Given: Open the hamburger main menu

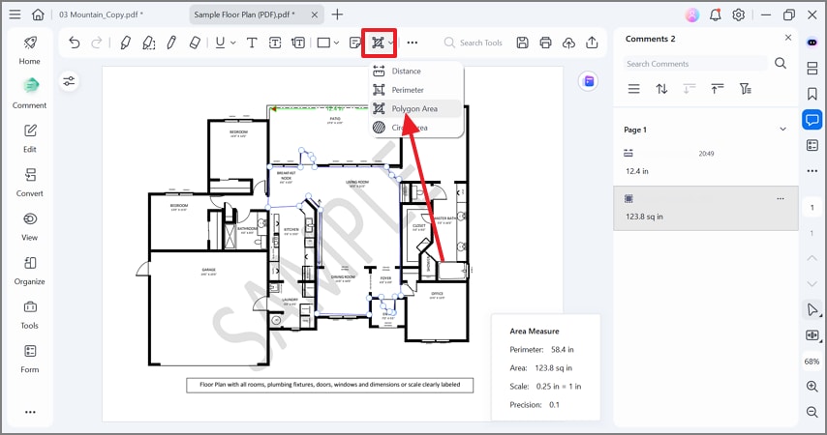Looking at the screenshot, I should pyautogui.click(x=15, y=14).
